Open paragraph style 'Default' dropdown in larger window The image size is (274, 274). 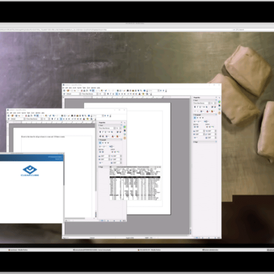(x=80, y=94)
